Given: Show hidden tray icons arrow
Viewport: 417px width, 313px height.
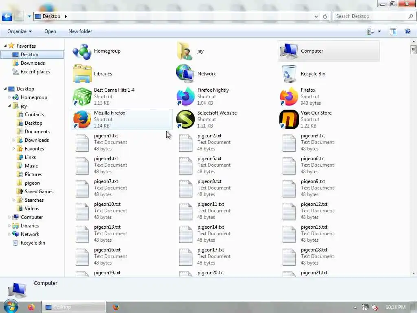Looking at the screenshot, I should (x=355, y=307).
